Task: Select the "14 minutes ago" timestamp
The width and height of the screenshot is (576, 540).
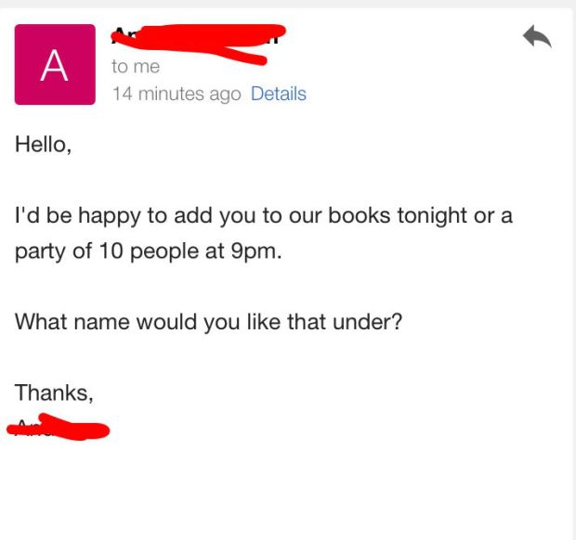Action: pos(176,94)
